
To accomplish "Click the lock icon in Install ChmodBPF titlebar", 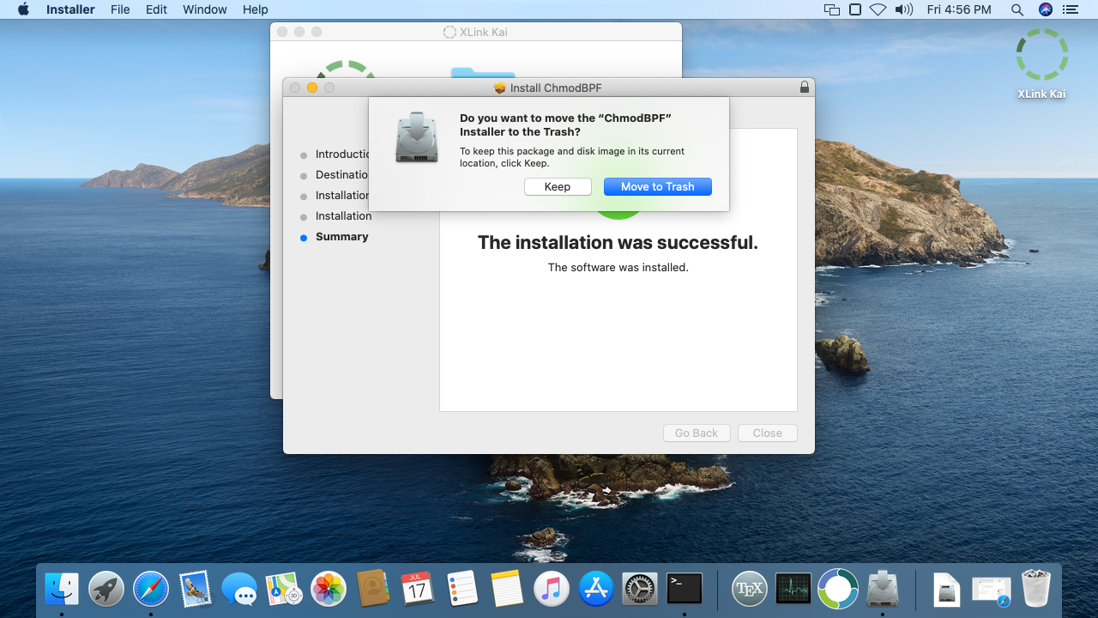I will point(804,88).
